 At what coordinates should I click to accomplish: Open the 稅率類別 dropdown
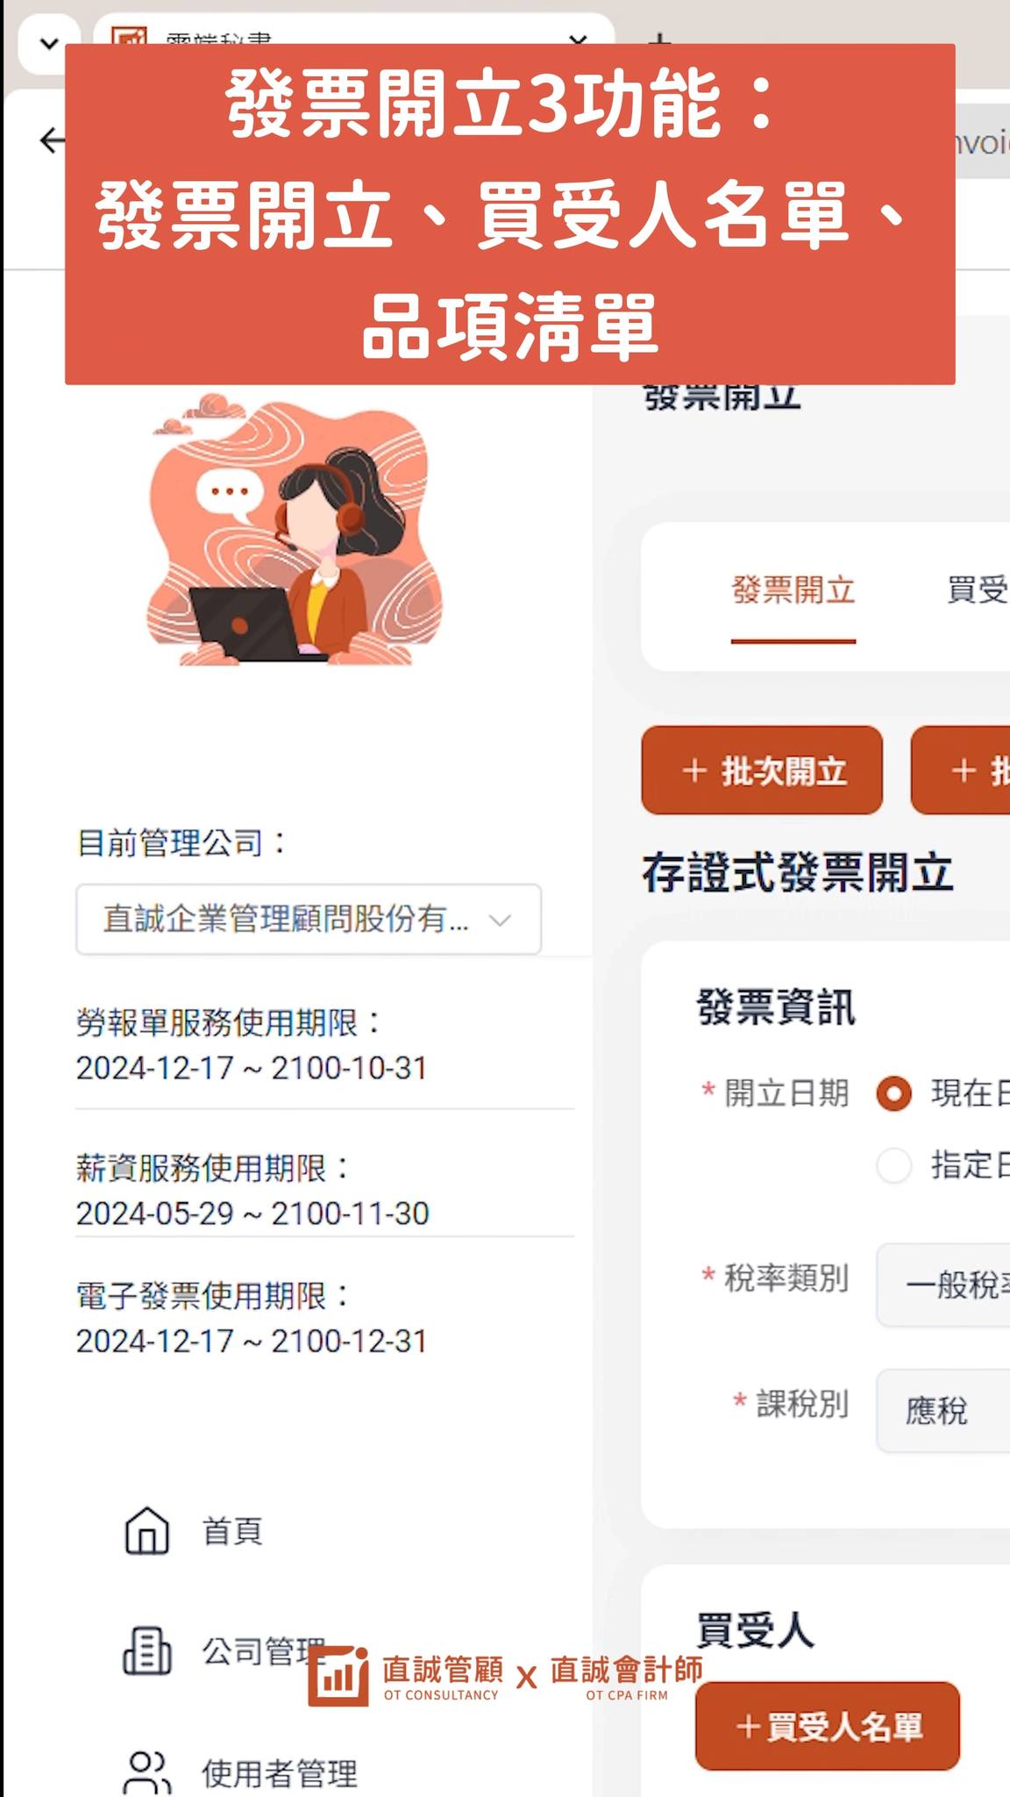[943, 1285]
